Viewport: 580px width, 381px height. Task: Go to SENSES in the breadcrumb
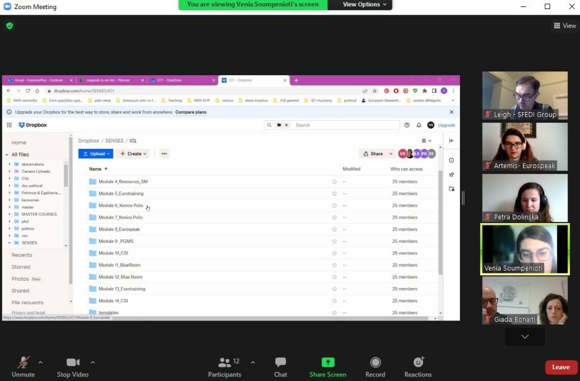pyautogui.click(x=114, y=141)
